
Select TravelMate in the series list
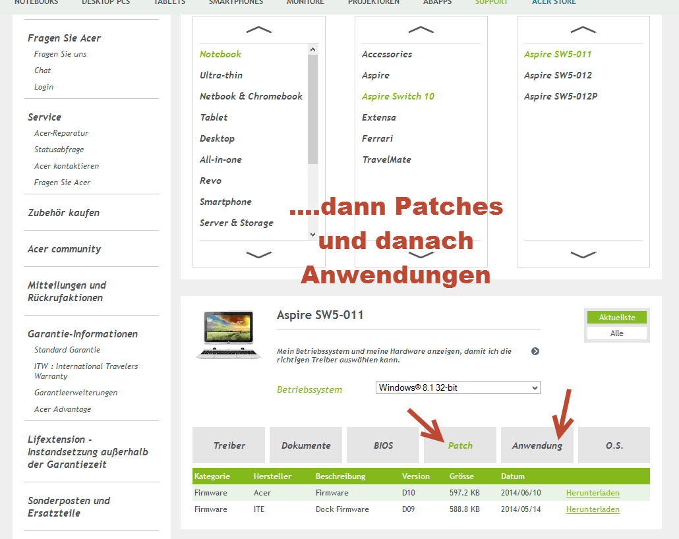click(x=387, y=159)
